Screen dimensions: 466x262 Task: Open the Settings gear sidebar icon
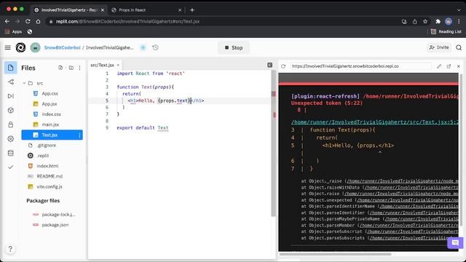click(x=11, y=139)
